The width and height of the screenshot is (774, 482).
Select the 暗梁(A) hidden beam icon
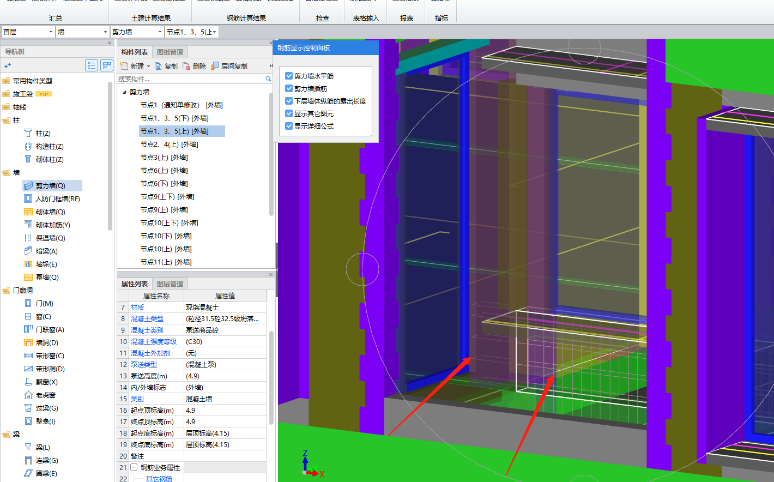28,251
